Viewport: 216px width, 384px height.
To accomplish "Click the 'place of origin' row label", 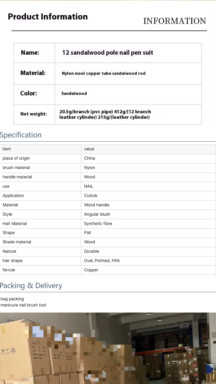I will tap(16, 158).
